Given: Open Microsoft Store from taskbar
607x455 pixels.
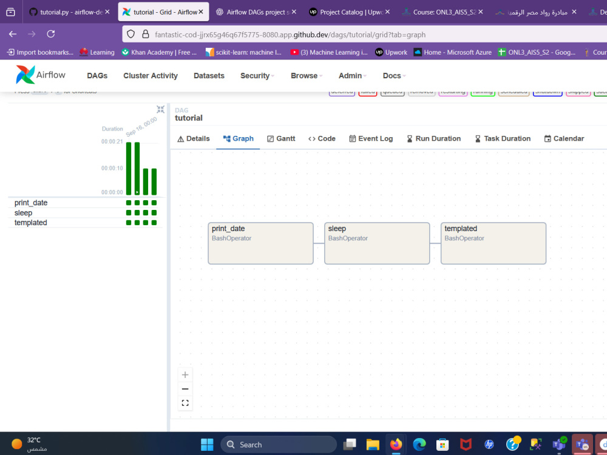Looking at the screenshot, I should pyautogui.click(x=443, y=445).
